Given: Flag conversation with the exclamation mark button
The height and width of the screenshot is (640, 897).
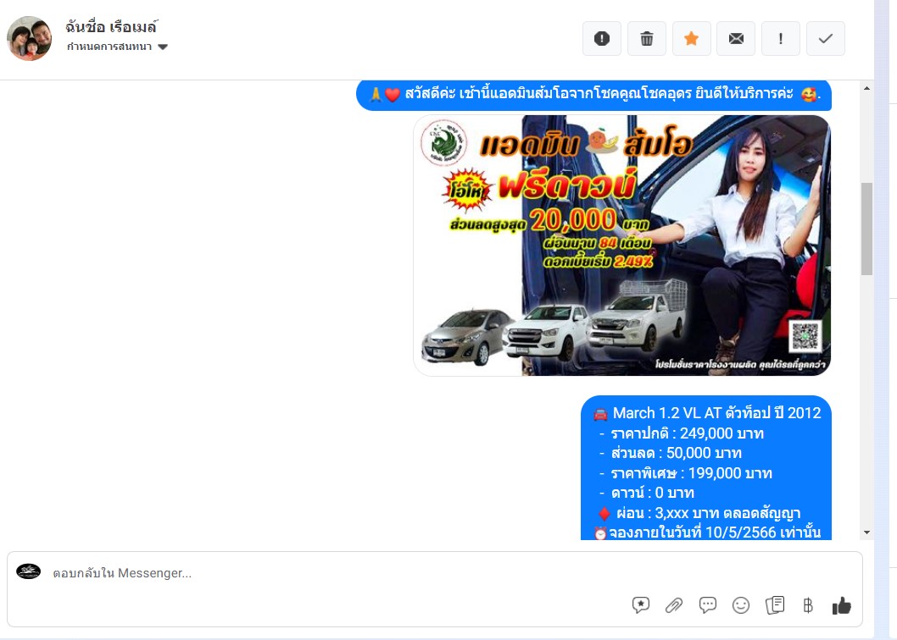Looking at the screenshot, I should point(780,39).
